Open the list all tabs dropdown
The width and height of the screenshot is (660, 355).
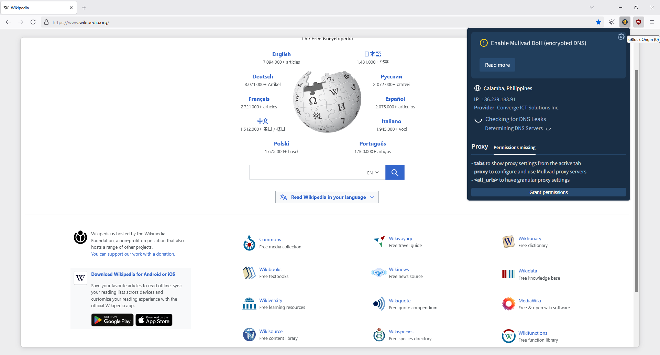[x=592, y=8]
